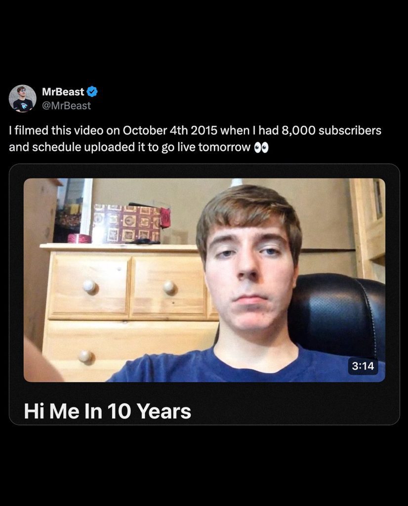The height and width of the screenshot is (506, 408).
Task: Open the MrBeast display name link
Action: [x=63, y=92]
